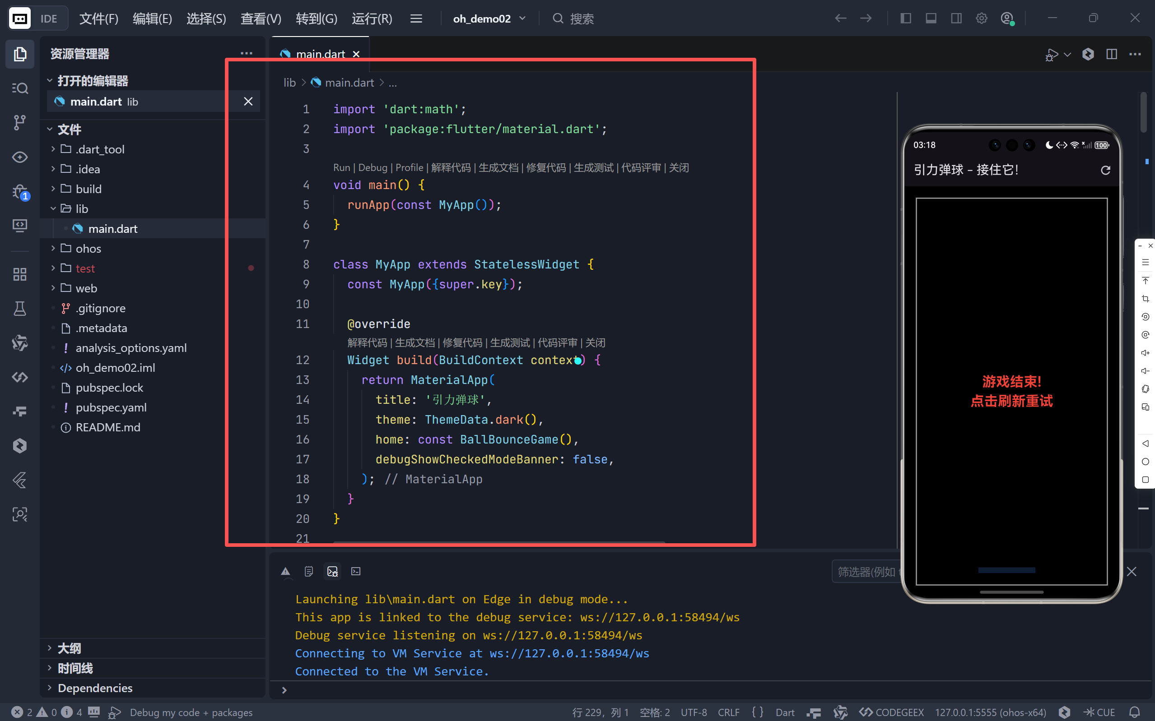The width and height of the screenshot is (1155, 721).
Task: Open the settings gear in title bar
Action: coord(981,18)
